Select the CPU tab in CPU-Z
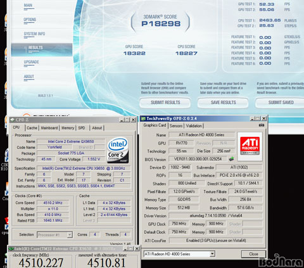 [x=16, y=127]
